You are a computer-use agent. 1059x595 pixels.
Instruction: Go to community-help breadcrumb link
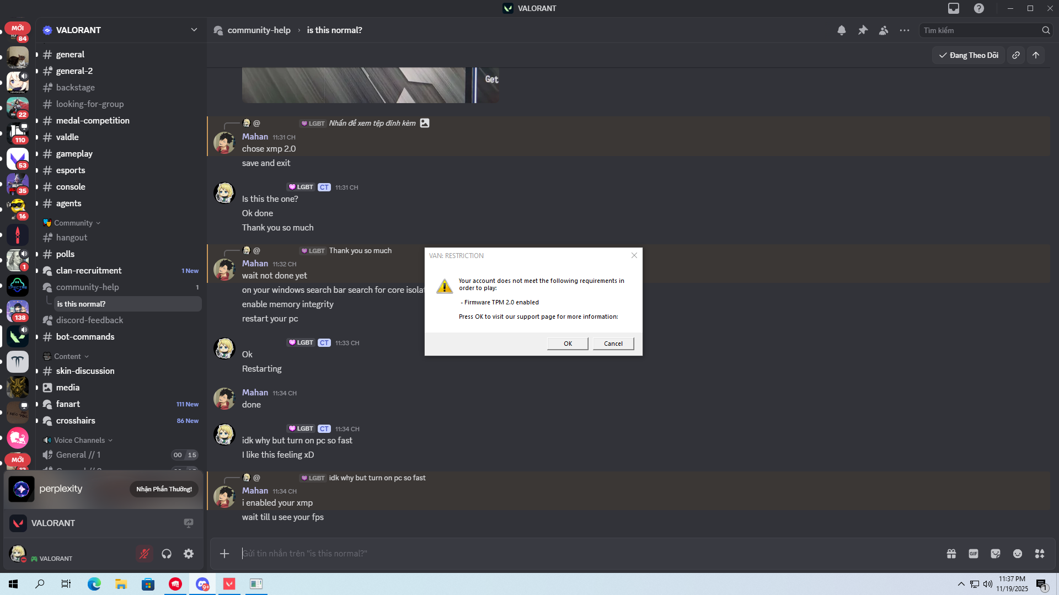[x=259, y=30]
